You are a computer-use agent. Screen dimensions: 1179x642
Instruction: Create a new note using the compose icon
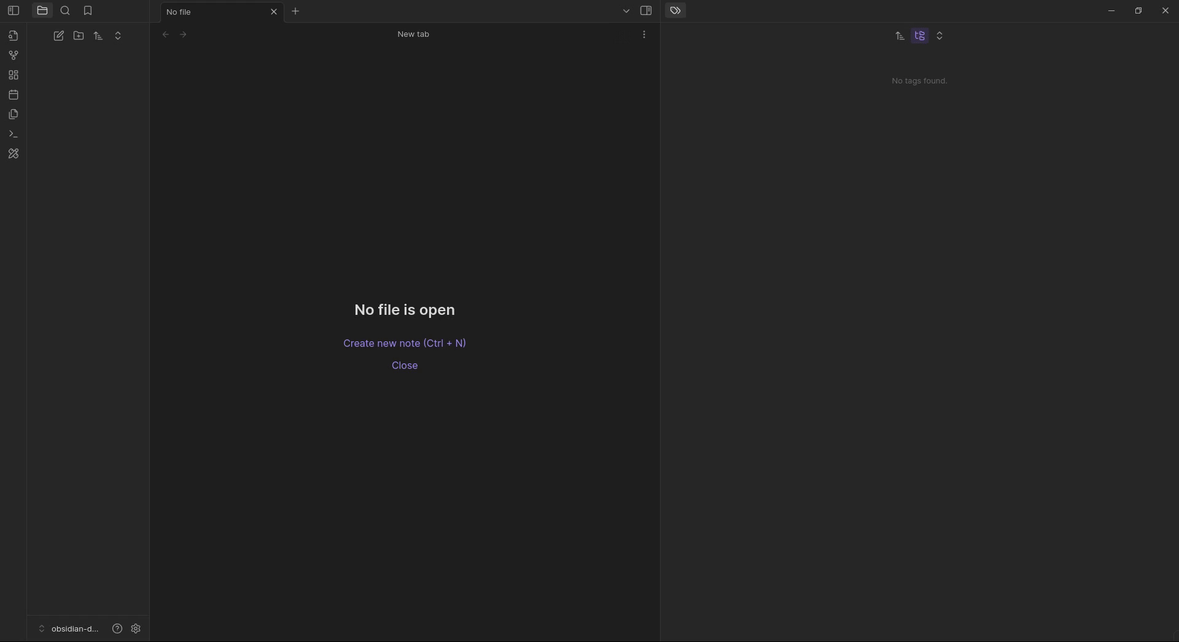(59, 36)
